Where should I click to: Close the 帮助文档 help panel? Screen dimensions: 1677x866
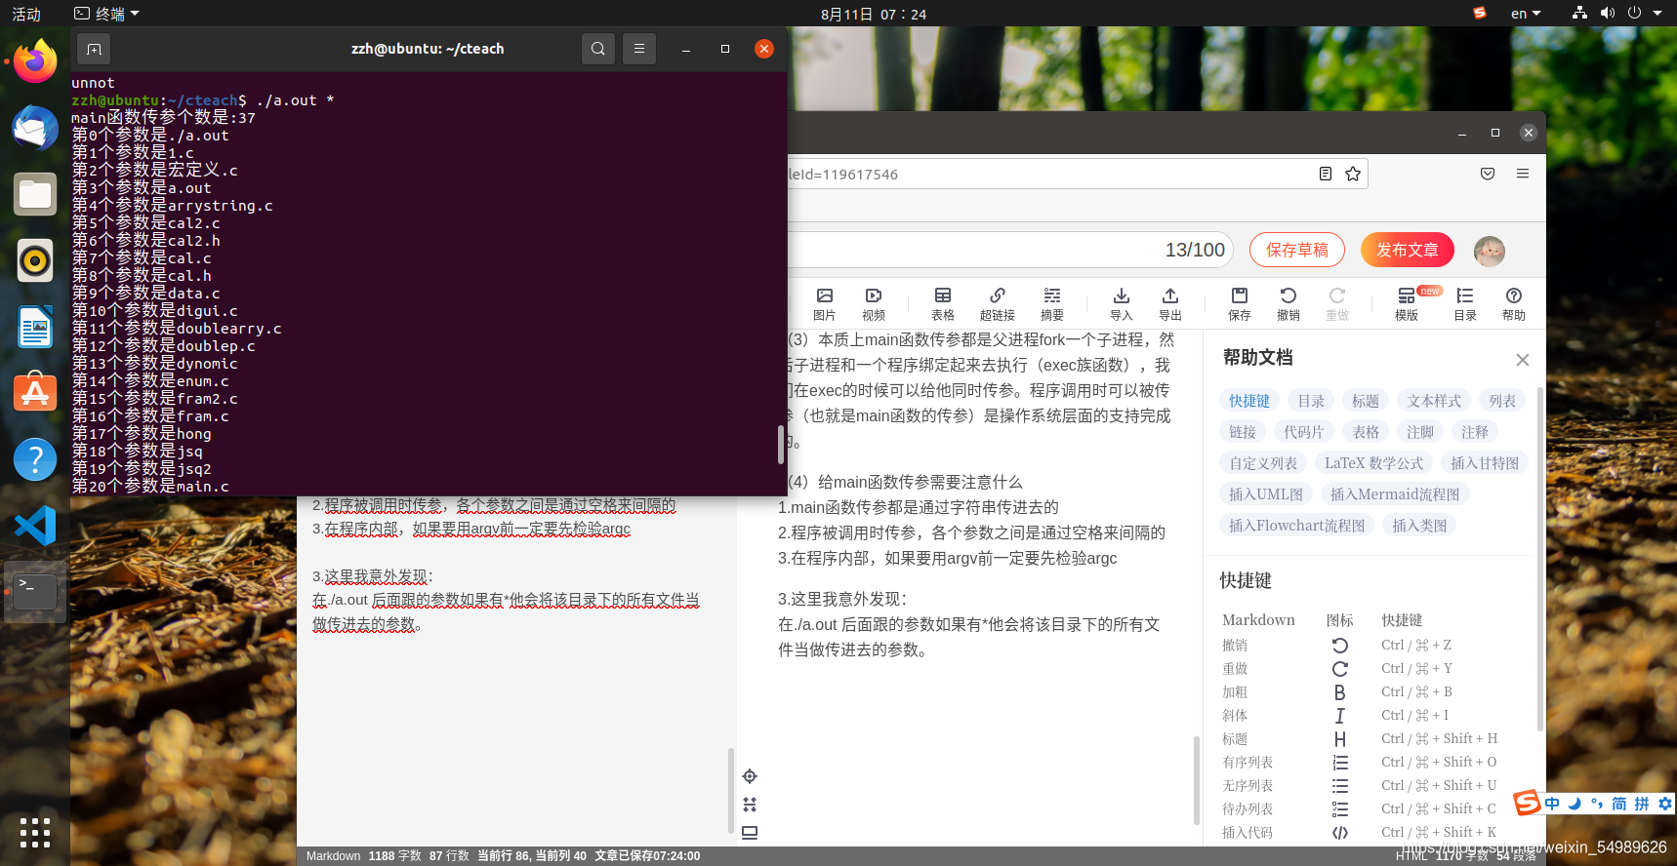click(1523, 360)
